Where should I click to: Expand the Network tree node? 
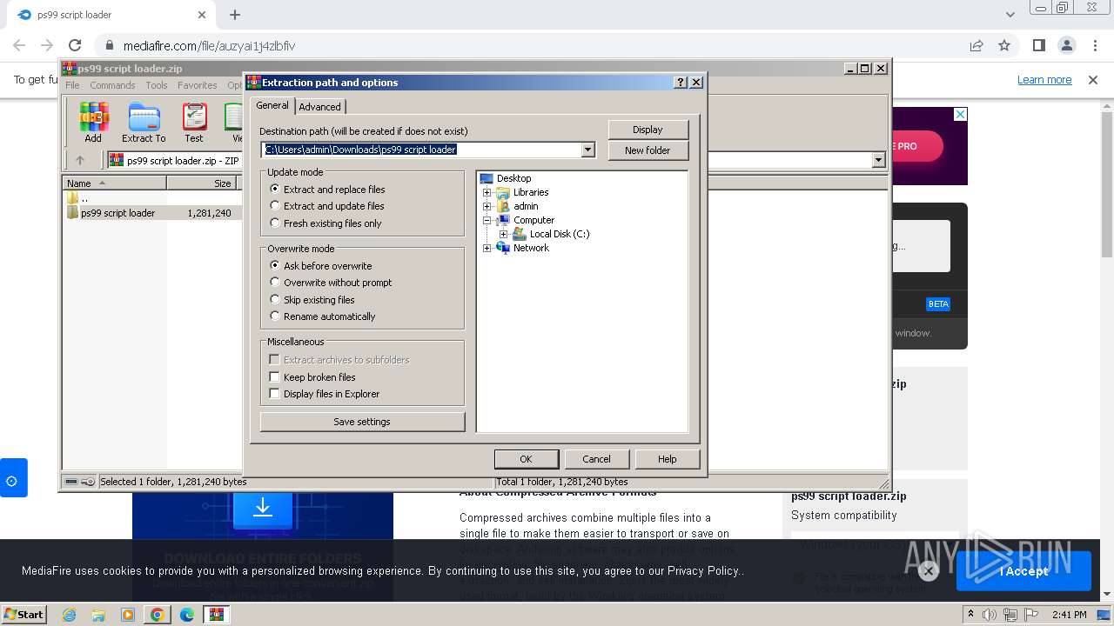[x=487, y=248]
